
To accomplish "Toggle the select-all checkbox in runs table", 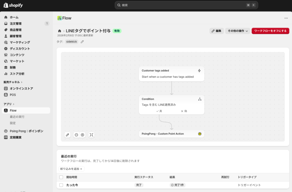I will click(x=61, y=177).
